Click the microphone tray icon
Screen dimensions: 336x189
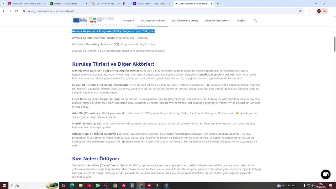[304, 186]
